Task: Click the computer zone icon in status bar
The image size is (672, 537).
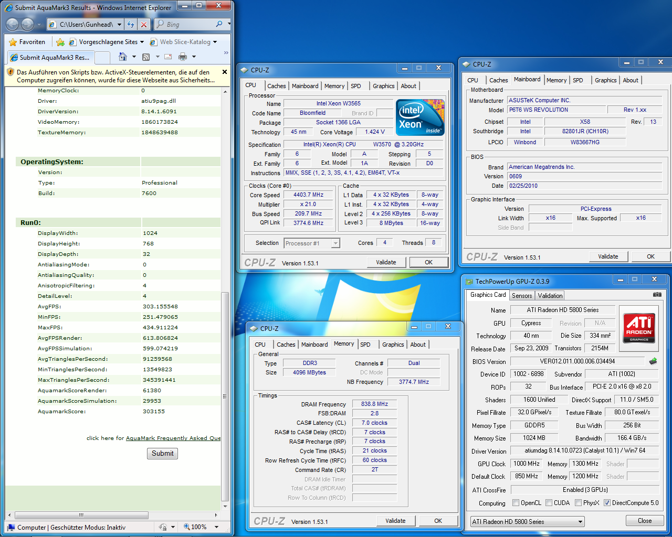Action: click(x=11, y=528)
